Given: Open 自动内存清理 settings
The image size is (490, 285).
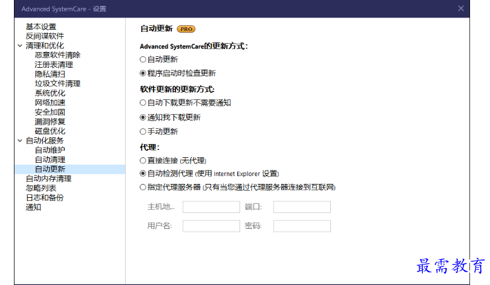Looking at the screenshot, I should click(48, 179).
